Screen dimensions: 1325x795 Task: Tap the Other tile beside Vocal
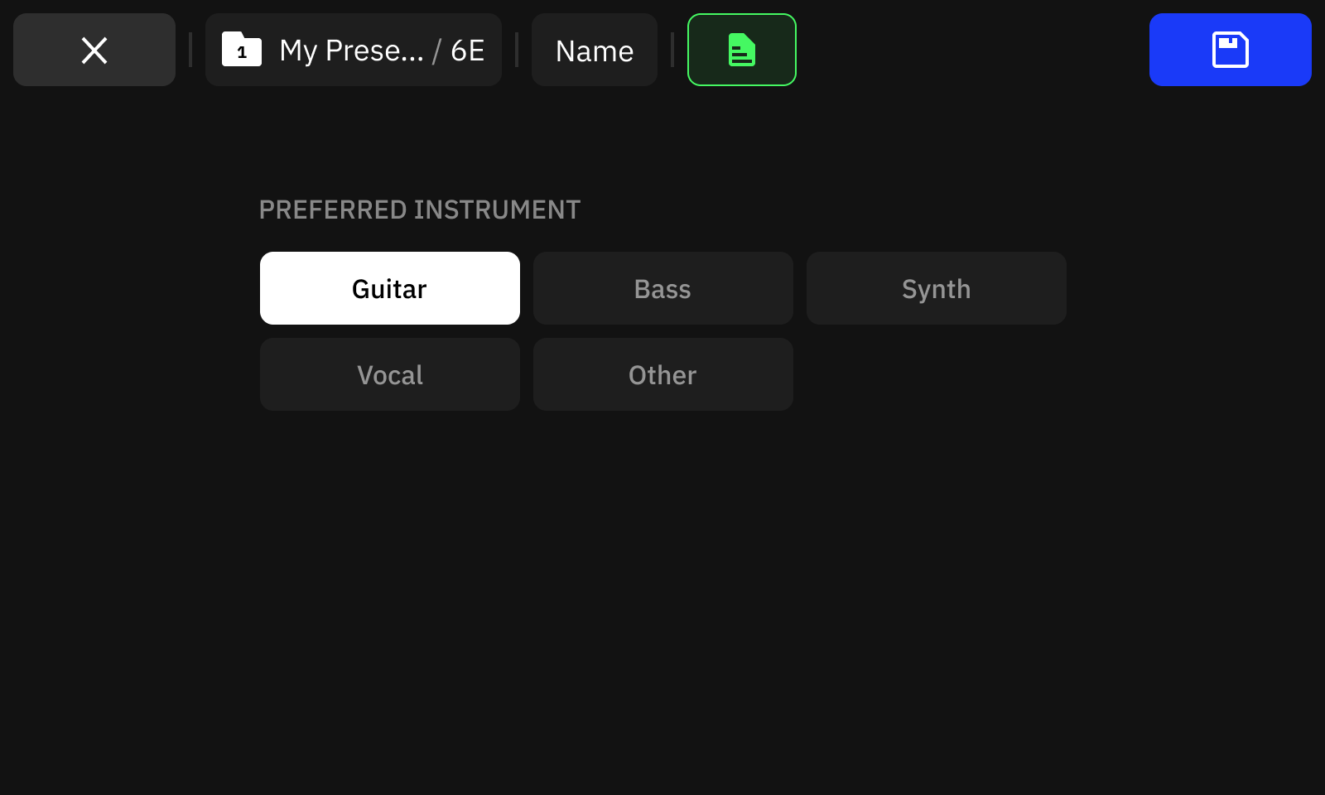pos(663,374)
